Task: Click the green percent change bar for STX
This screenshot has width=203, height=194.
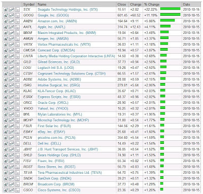Action: (171, 9)
